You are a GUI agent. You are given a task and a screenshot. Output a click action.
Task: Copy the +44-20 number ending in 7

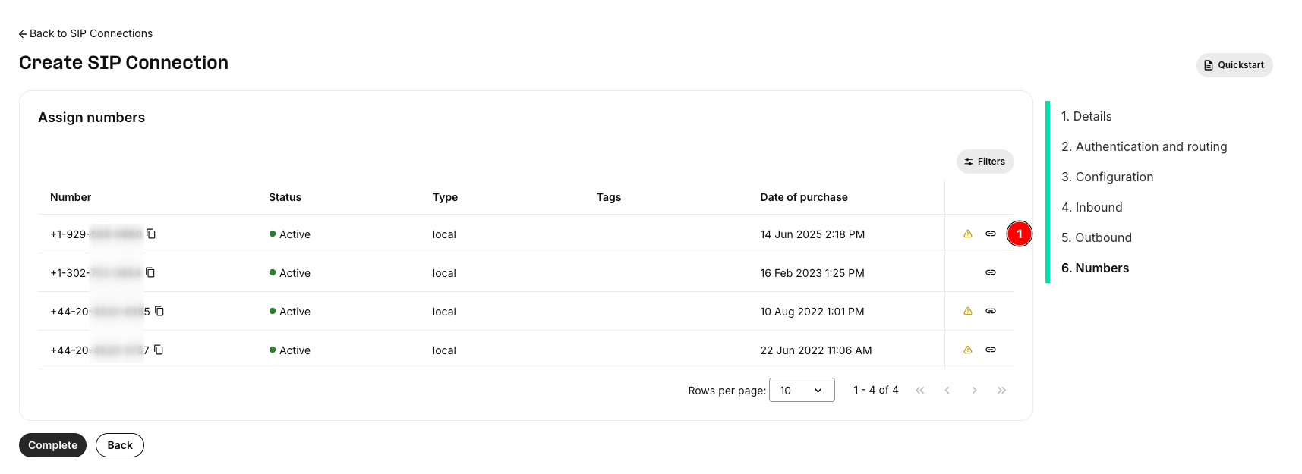(x=159, y=350)
